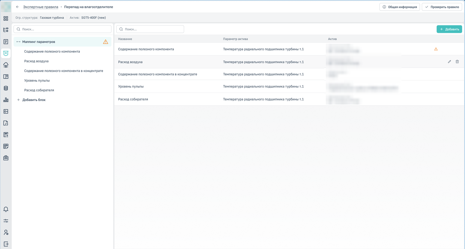Focus the table search field

(150, 29)
